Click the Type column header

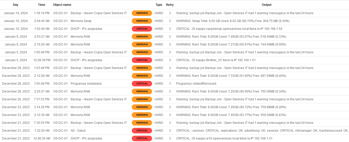[x=159, y=5]
